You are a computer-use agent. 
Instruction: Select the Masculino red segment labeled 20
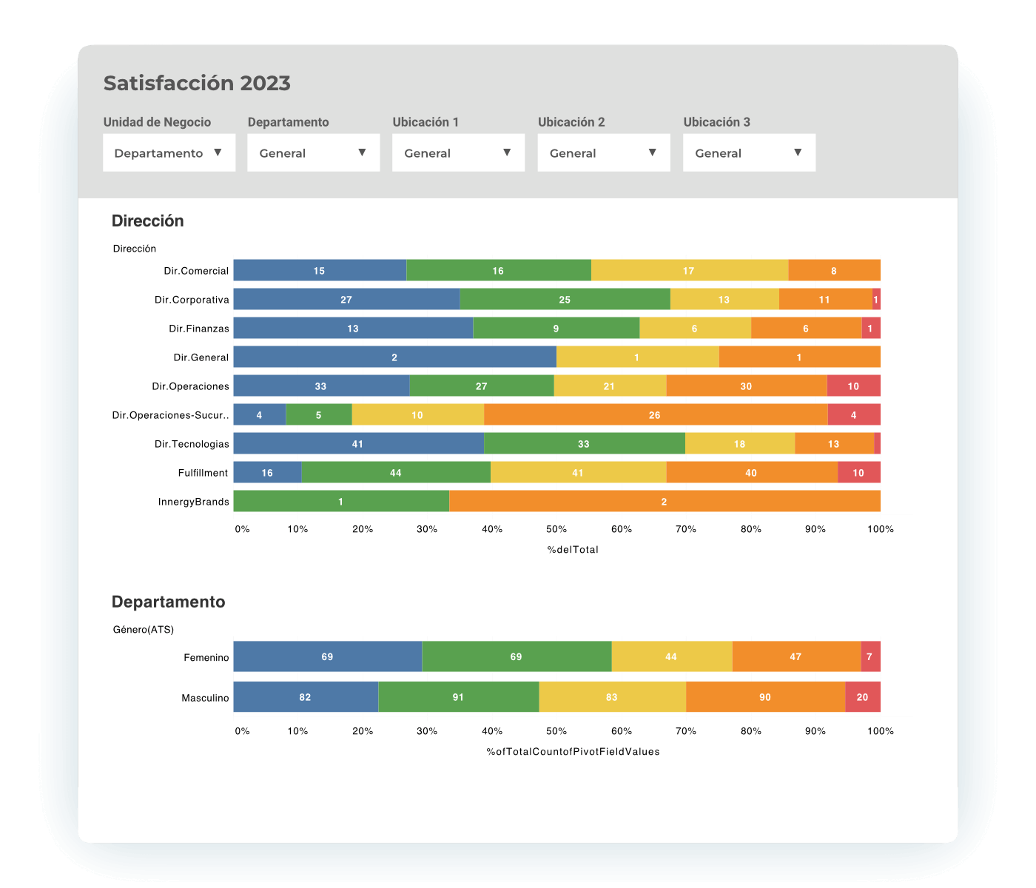(x=863, y=697)
